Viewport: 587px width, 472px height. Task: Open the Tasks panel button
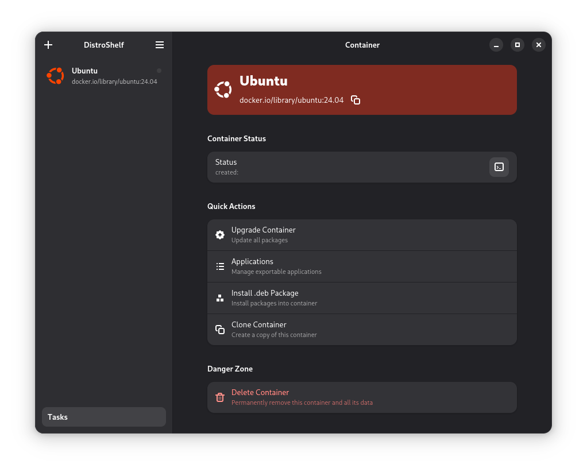104,417
